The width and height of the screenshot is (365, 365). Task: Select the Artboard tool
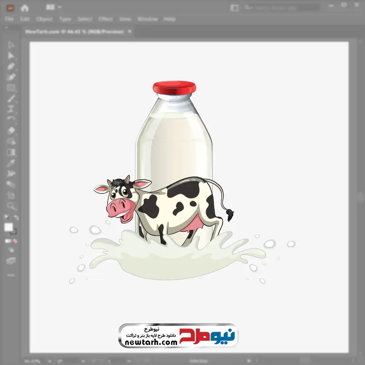point(11,195)
